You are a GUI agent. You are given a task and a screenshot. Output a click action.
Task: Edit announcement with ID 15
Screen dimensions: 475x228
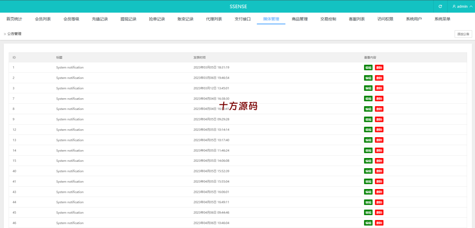(x=368, y=161)
